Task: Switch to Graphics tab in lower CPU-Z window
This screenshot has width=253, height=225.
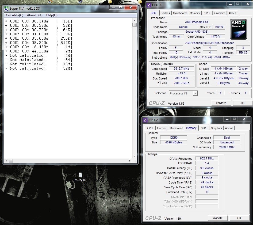Action: click(x=216, y=128)
